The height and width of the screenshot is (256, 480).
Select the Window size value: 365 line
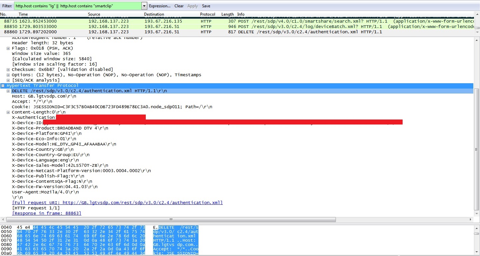tap(41, 54)
